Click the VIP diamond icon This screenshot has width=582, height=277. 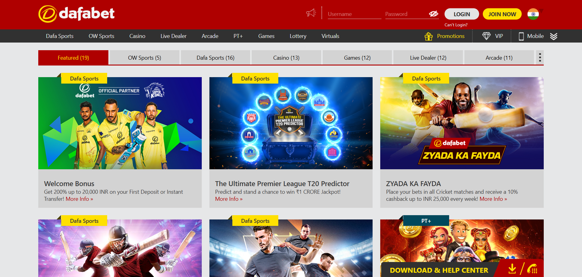[x=486, y=36]
